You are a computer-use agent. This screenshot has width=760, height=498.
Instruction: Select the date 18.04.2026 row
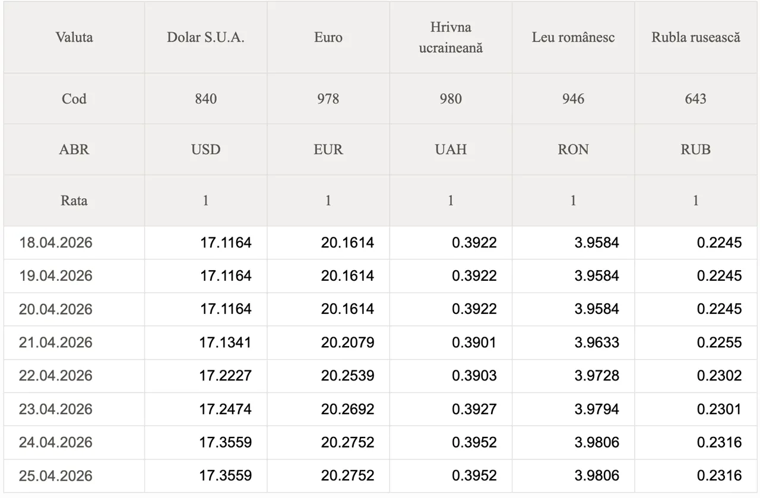(56, 243)
